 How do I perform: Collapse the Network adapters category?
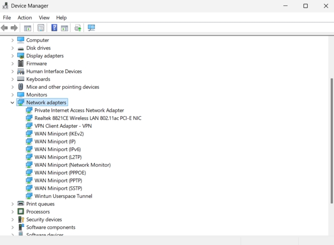click(x=13, y=103)
